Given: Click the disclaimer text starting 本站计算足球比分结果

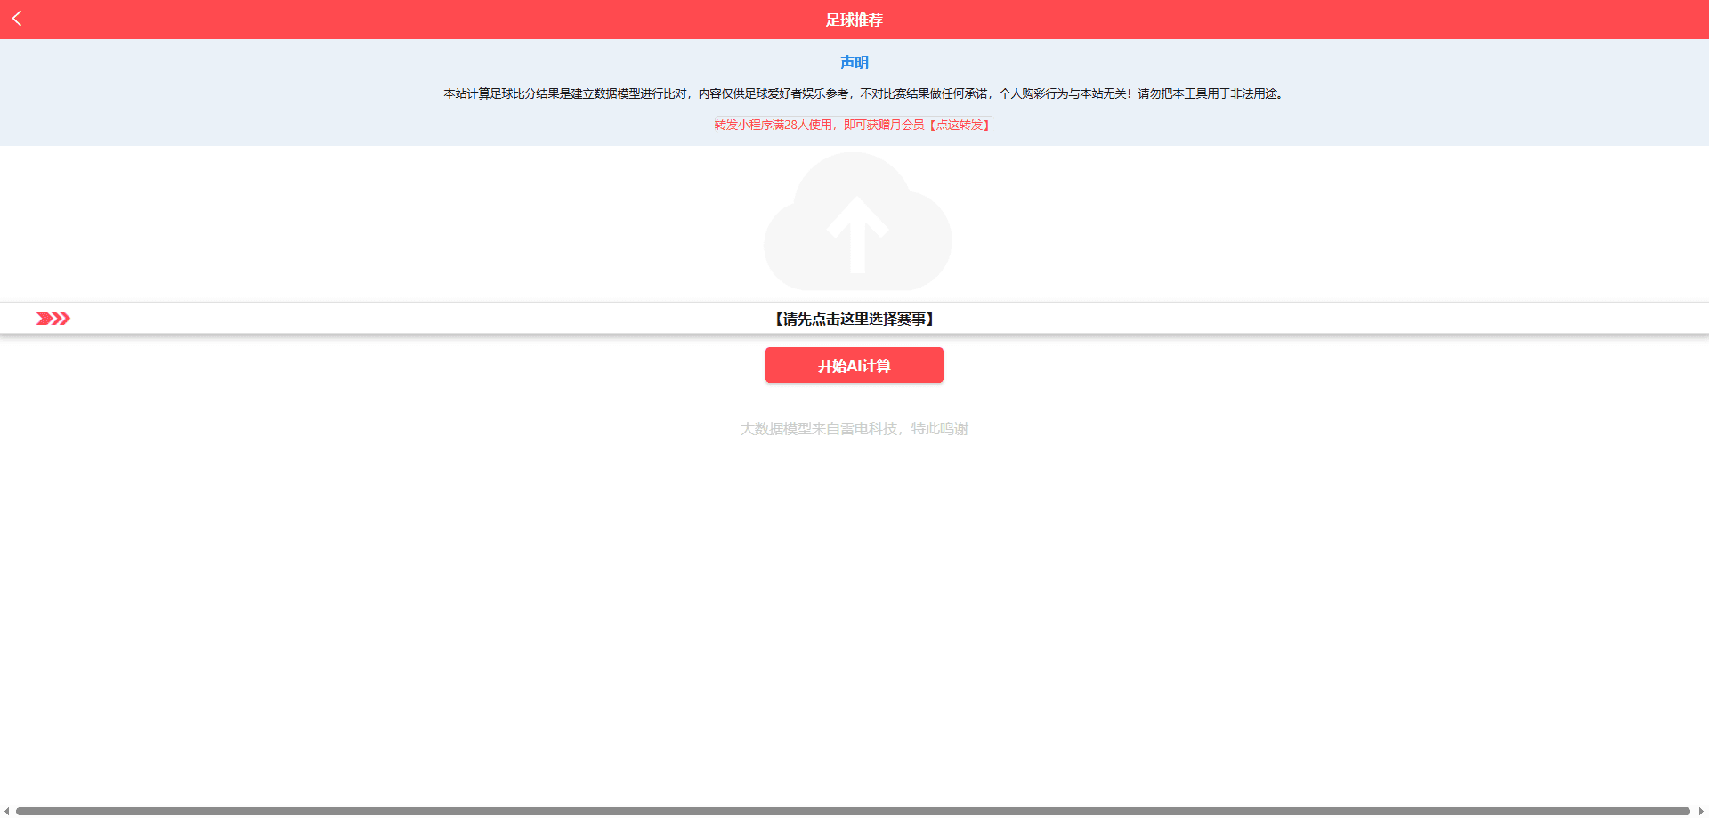Looking at the screenshot, I should coord(863,93).
